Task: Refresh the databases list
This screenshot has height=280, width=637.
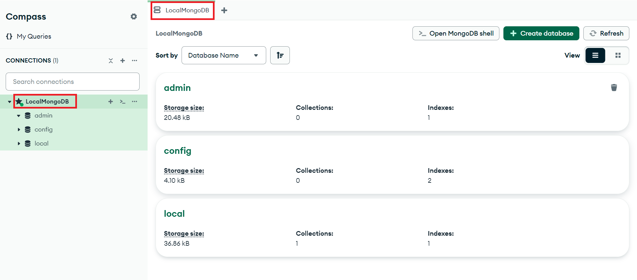Action: (x=606, y=33)
